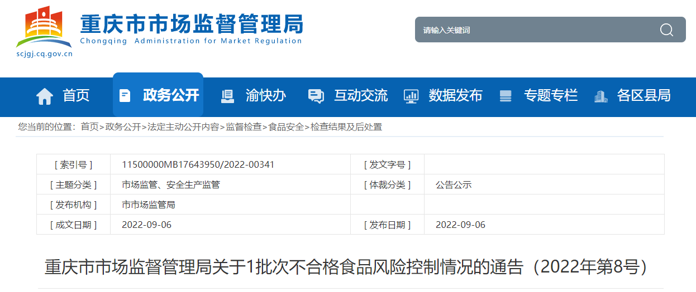Click the 发布机构 label cell
The height and width of the screenshot is (292, 696).
[73, 205]
